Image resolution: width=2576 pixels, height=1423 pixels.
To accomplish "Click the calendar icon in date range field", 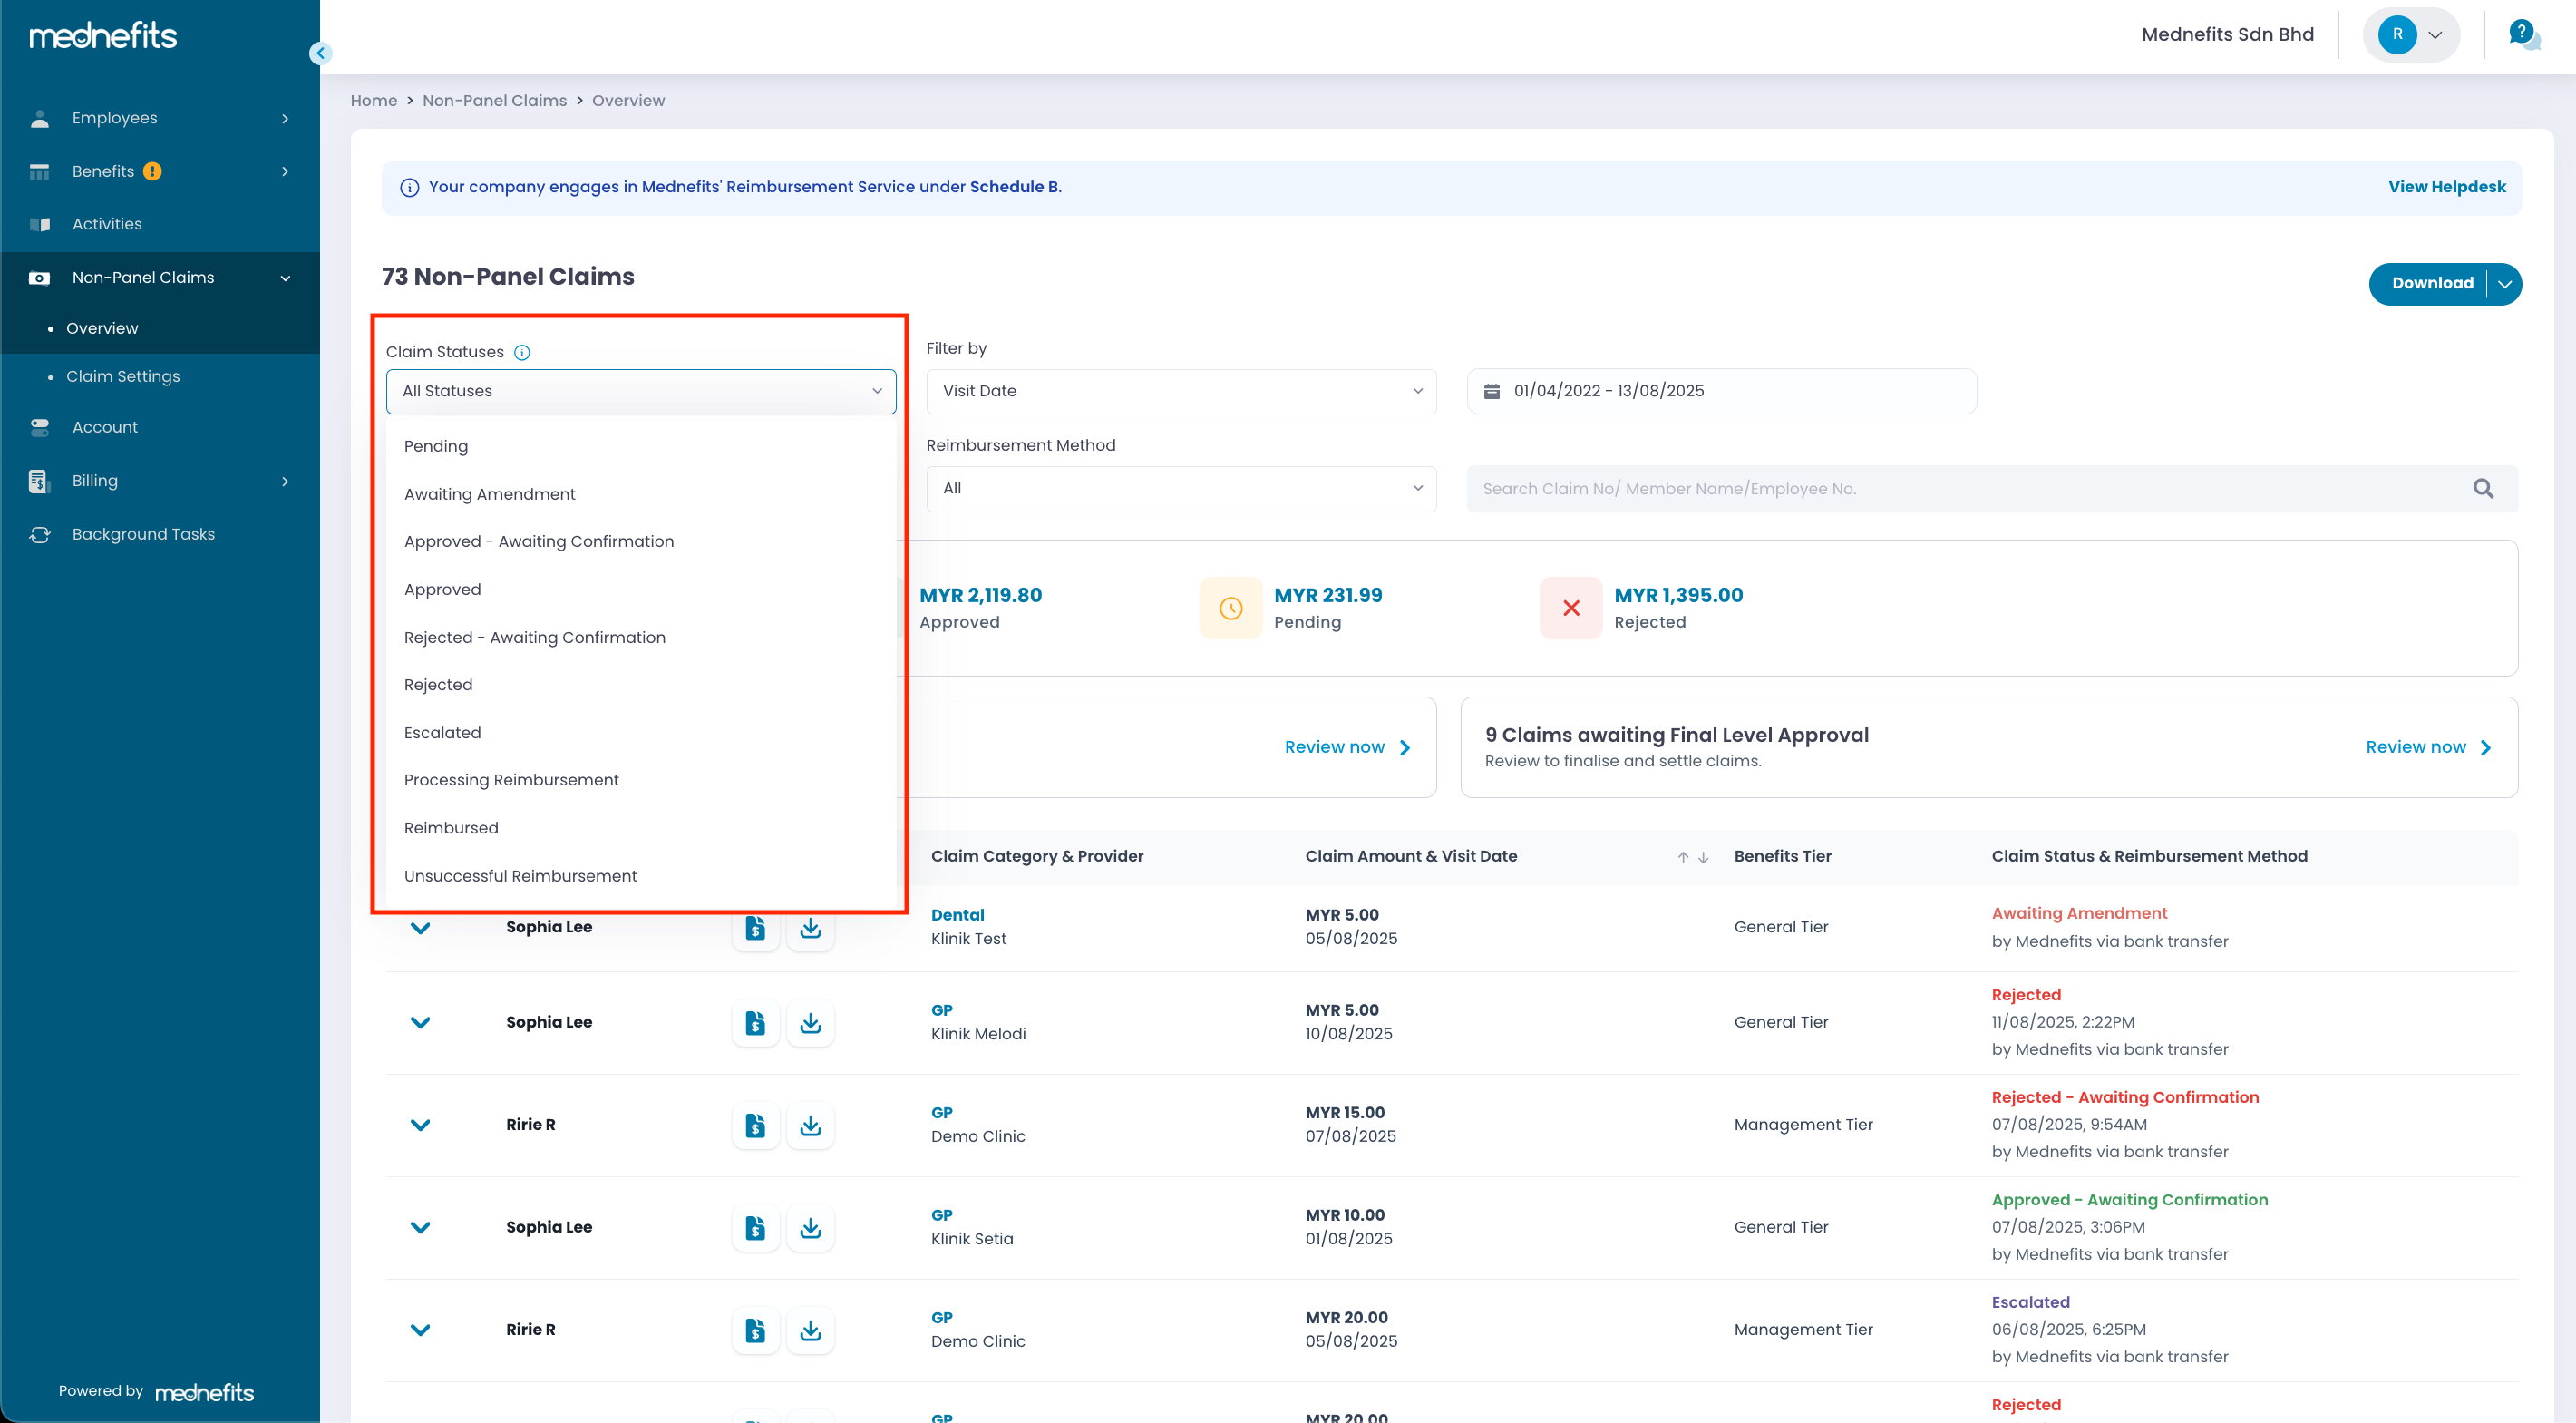I will point(1491,391).
